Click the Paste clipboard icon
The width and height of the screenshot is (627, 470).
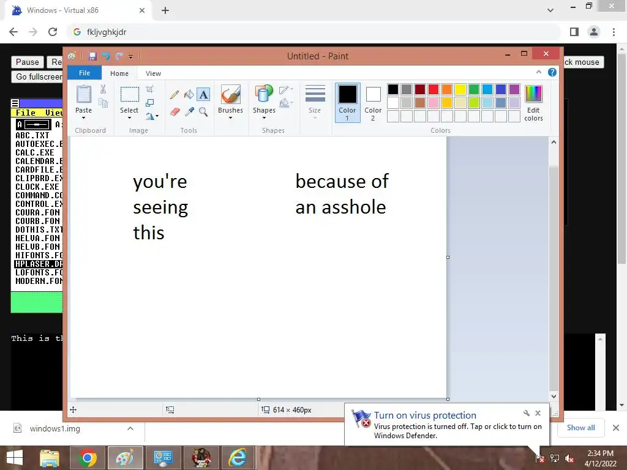83,94
